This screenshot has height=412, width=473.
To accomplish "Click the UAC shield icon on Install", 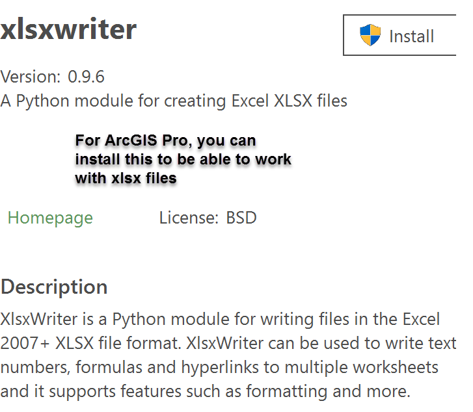I will 370,35.
